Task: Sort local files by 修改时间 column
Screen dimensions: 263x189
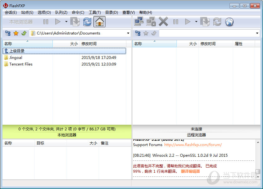Action: point(103,44)
